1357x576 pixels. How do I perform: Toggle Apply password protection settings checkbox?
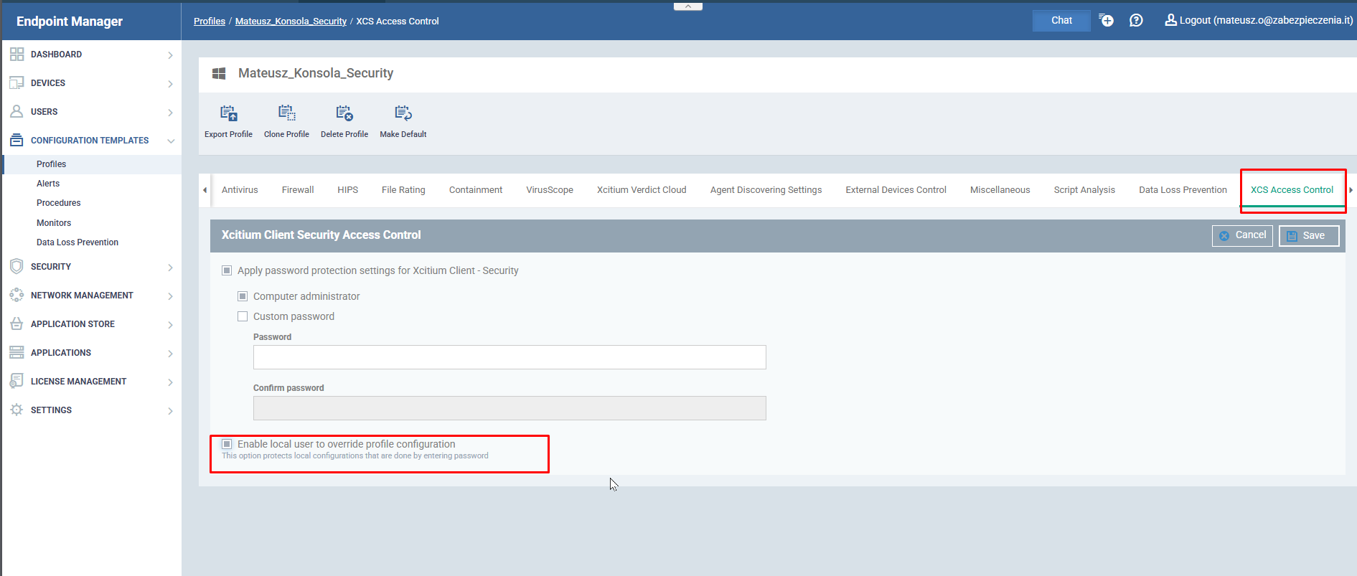(x=227, y=270)
